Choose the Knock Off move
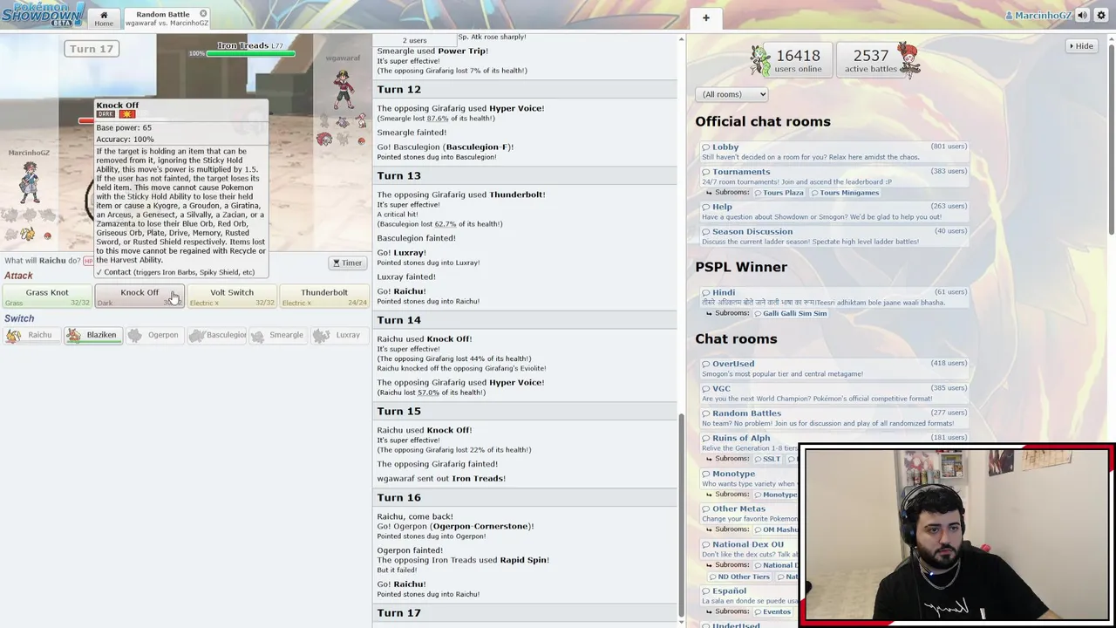Viewport: 1116px width, 628px height. tap(139, 297)
